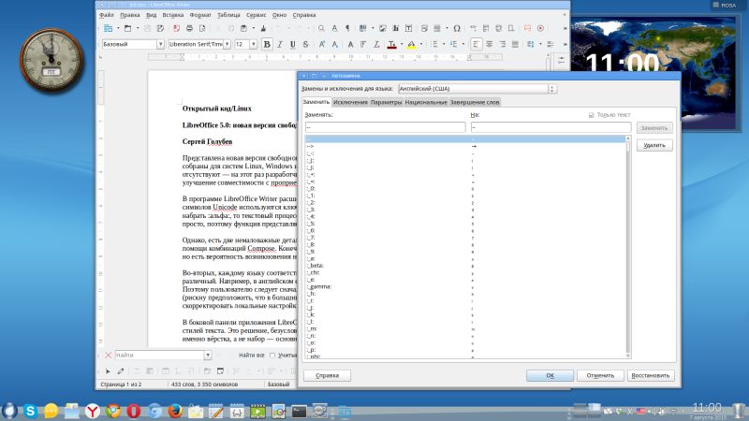
Task: Click the subscript icon
Action: [335, 44]
